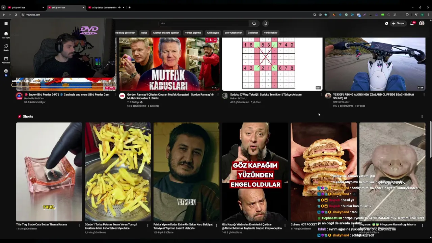Close the first (170) YouTube tab

point(43,7)
